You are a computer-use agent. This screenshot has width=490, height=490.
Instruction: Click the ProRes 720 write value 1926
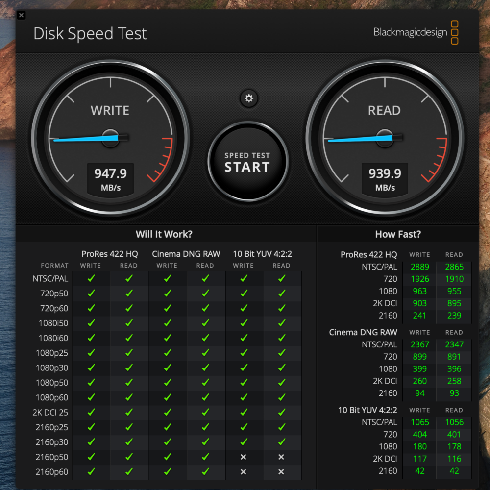tap(420, 279)
